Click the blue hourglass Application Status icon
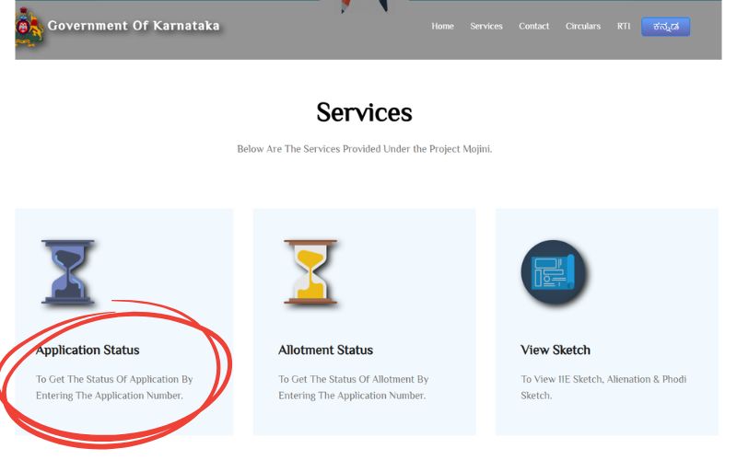 (68, 272)
